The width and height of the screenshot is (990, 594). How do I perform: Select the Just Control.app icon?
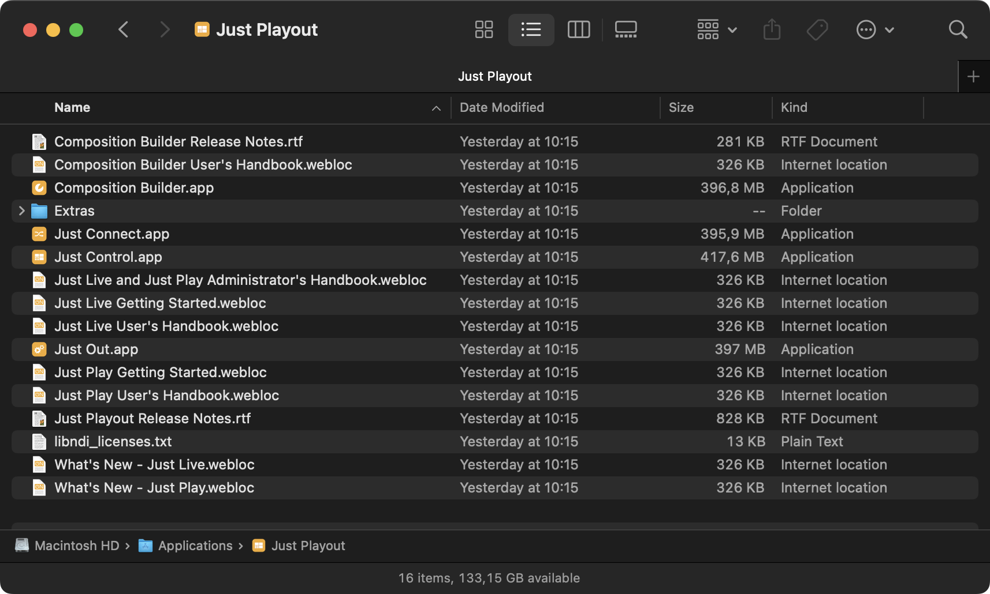point(39,257)
